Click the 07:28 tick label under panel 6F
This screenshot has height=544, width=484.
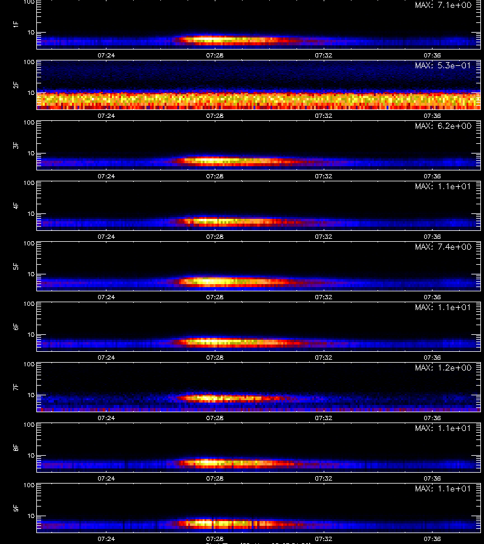(x=215, y=357)
